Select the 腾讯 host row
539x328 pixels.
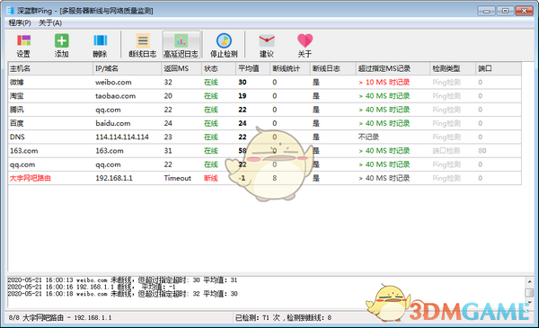pyautogui.click(x=264, y=110)
